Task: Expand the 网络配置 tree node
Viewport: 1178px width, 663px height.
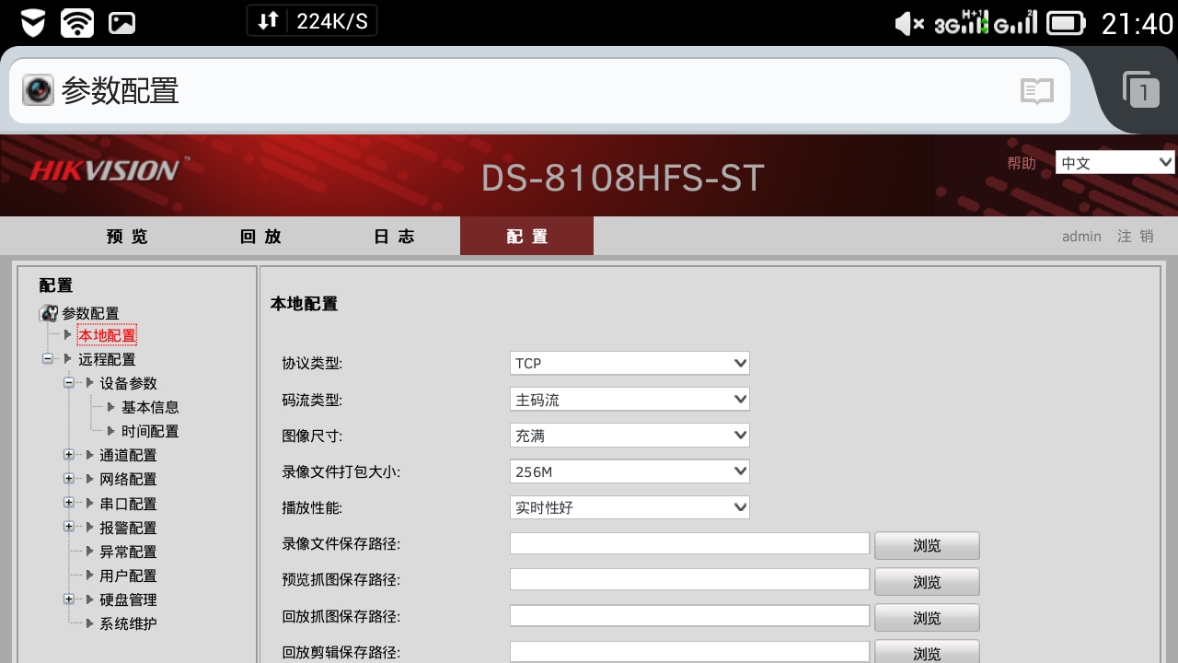Action: [x=68, y=479]
